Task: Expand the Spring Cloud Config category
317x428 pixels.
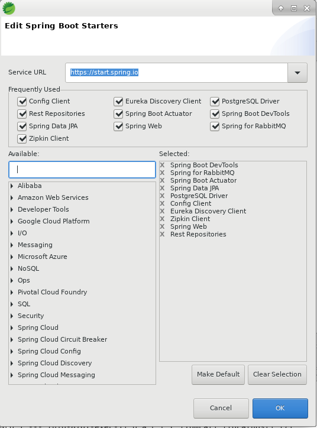Action: click(x=12, y=351)
